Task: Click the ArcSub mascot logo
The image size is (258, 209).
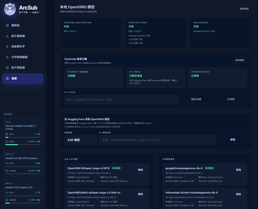Action: coord(10,9)
